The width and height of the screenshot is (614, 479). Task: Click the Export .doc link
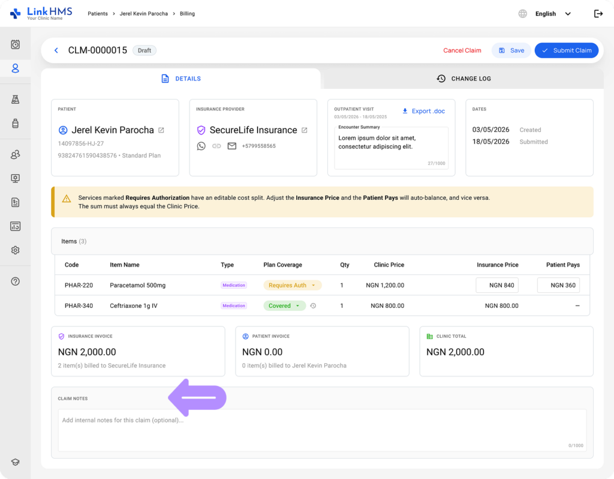point(424,111)
